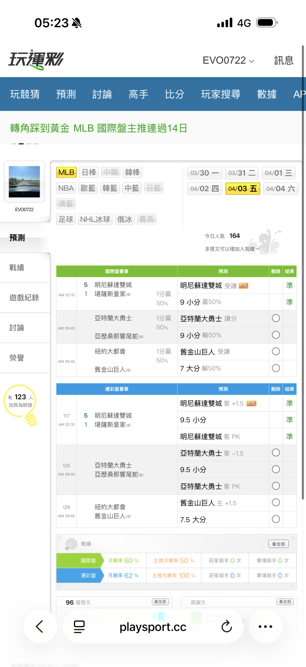The image size is (306, 667).
Task: Expand the EVO0722 account dropdown
Action: point(228,61)
